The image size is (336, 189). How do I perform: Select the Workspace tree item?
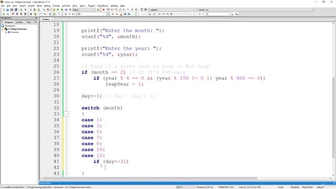(x=10, y=26)
